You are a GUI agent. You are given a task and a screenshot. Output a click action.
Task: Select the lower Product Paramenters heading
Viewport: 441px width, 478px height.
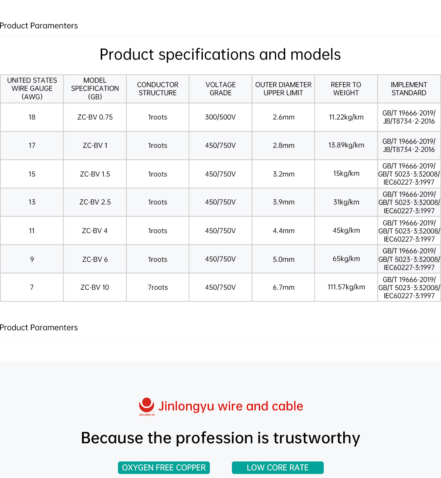pyautogui.click(x=39, y=328)
